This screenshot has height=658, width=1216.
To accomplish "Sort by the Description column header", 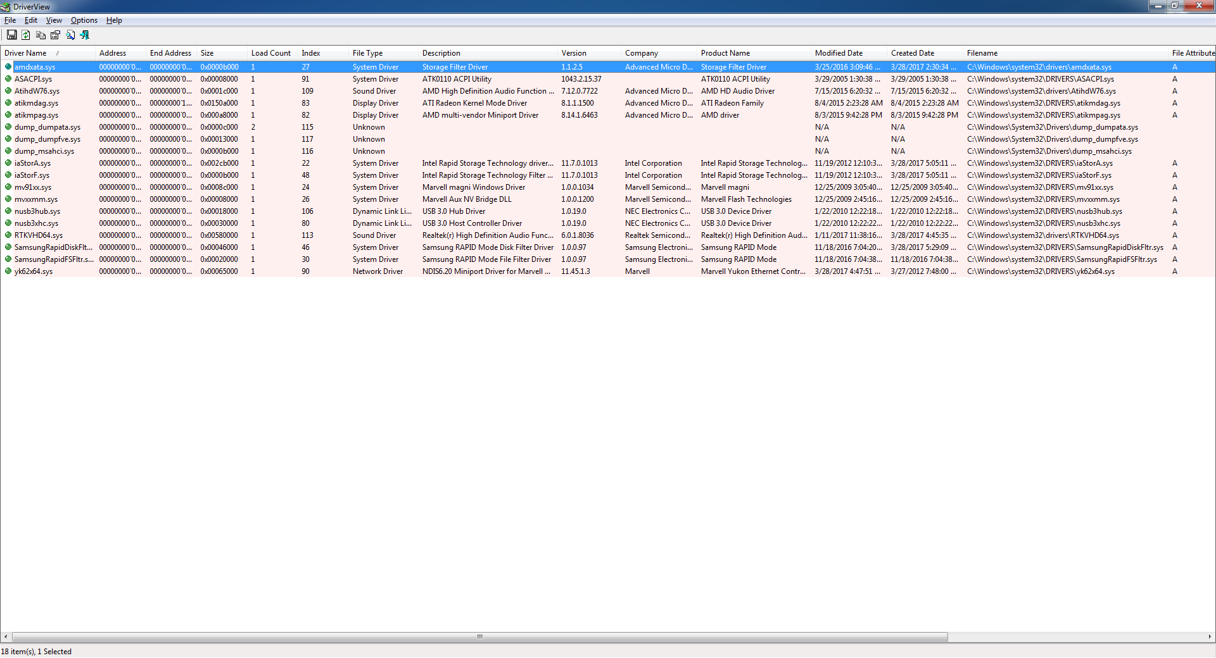I will [x=488, y=53].
